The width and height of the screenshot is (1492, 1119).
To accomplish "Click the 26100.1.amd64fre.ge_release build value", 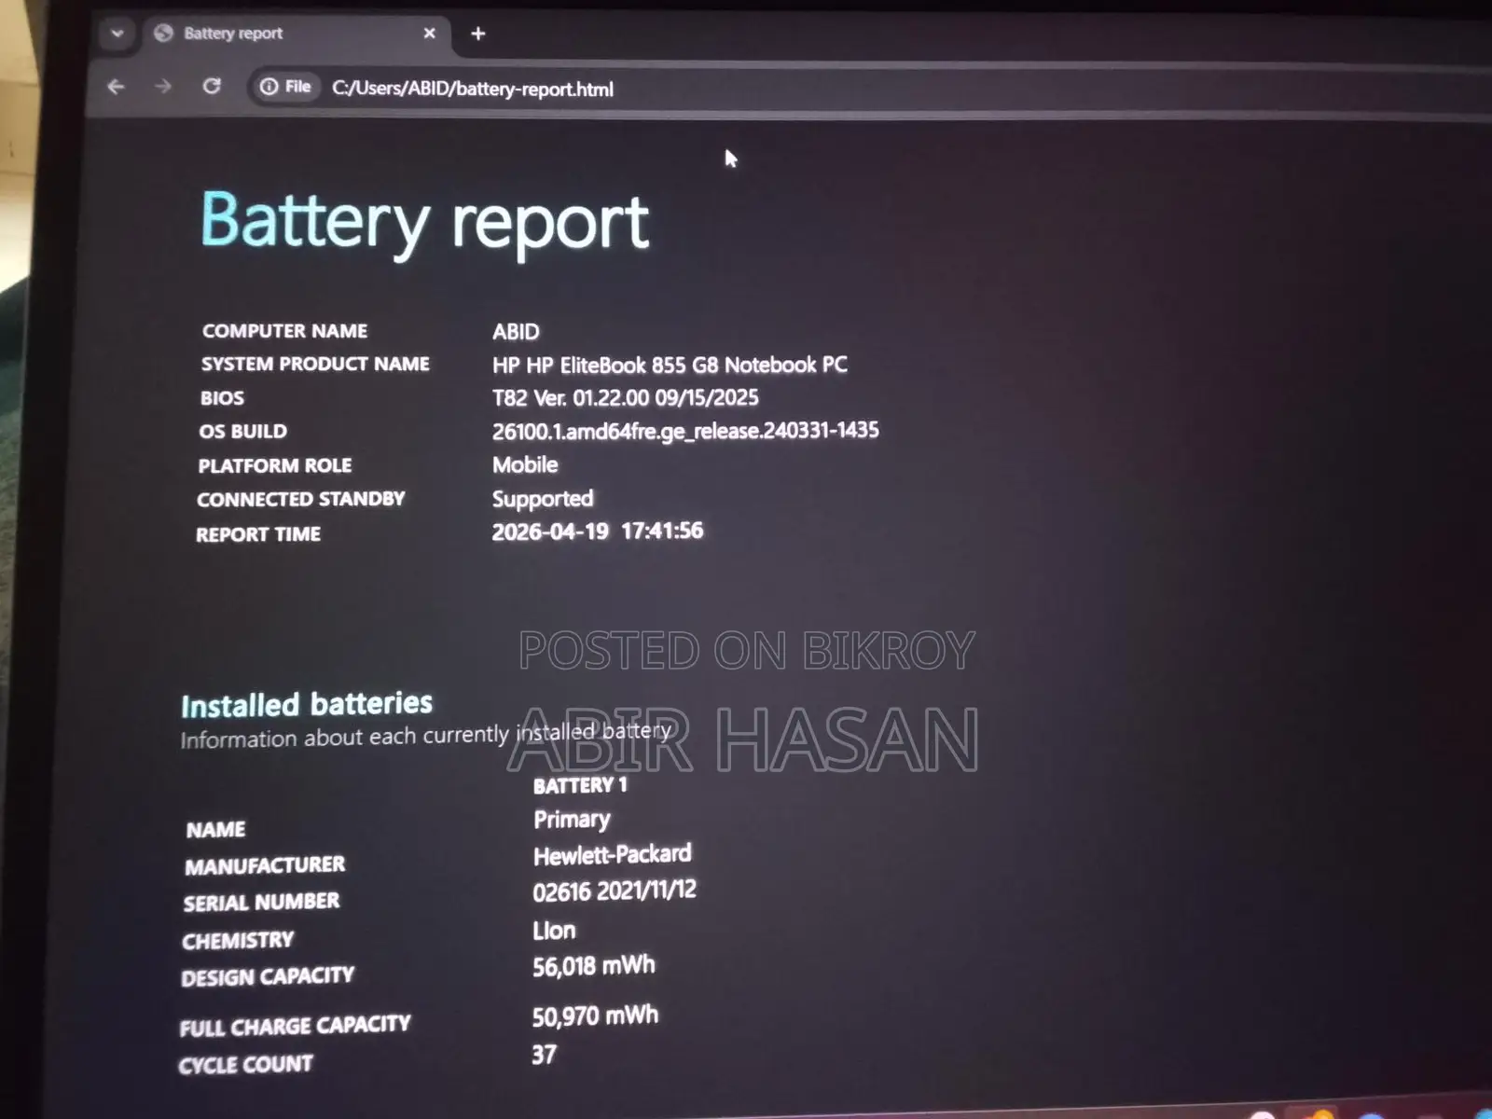I will coord(685,431).
